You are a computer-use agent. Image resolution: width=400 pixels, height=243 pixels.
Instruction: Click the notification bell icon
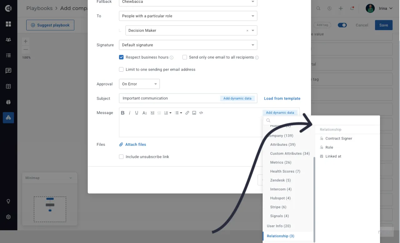(x=352, y=8)
